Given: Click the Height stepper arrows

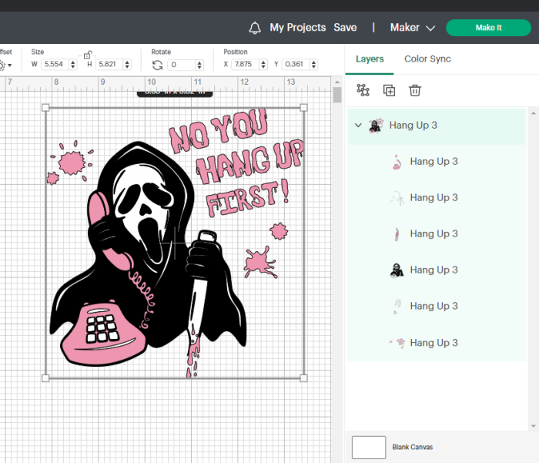Looking at the screenshot, I should pyautogui.click(x=127, y=64).
